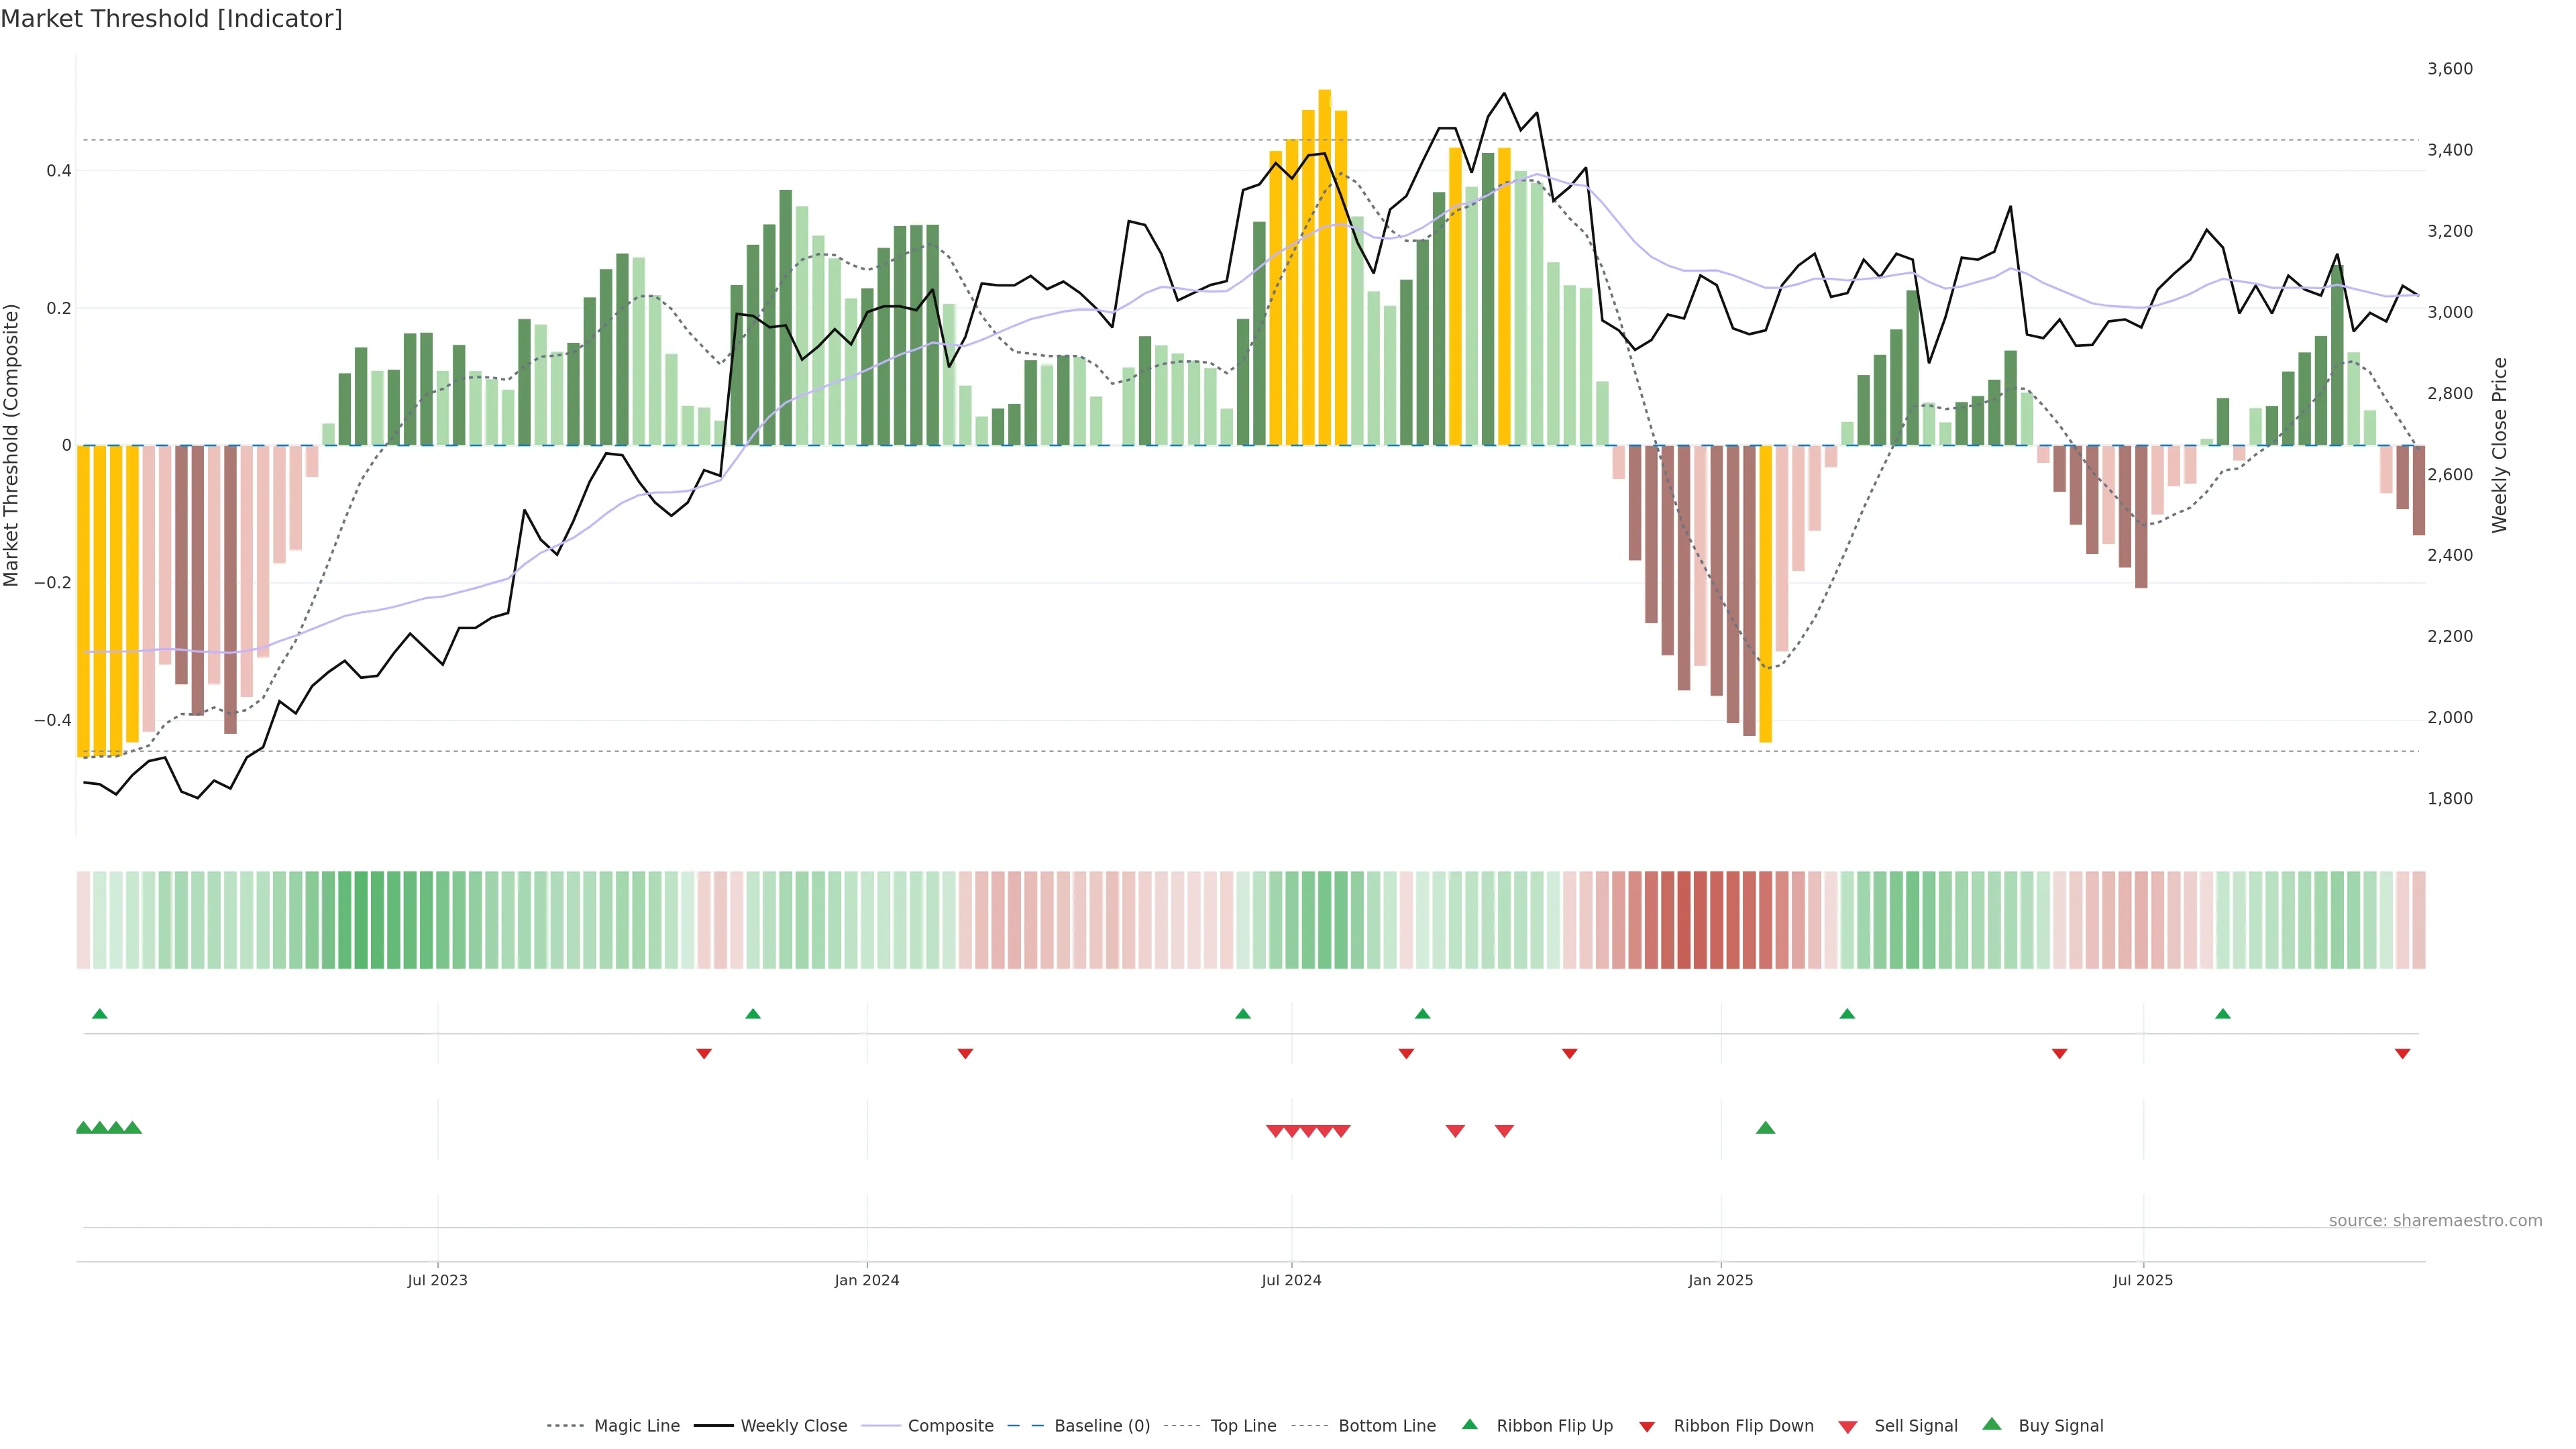
Task: Click the Jan 2025 buy signal marker
Action: (1765, 1128)
